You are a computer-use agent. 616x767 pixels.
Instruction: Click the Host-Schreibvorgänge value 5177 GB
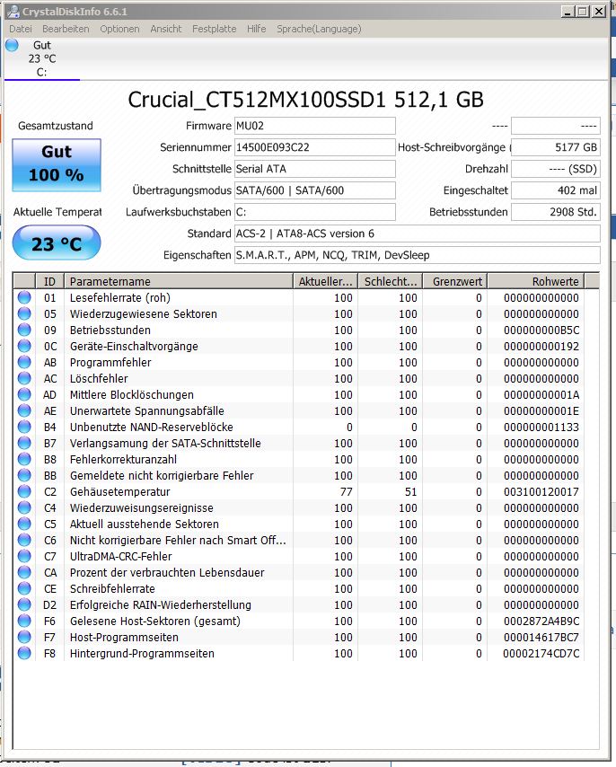point(555,147)
